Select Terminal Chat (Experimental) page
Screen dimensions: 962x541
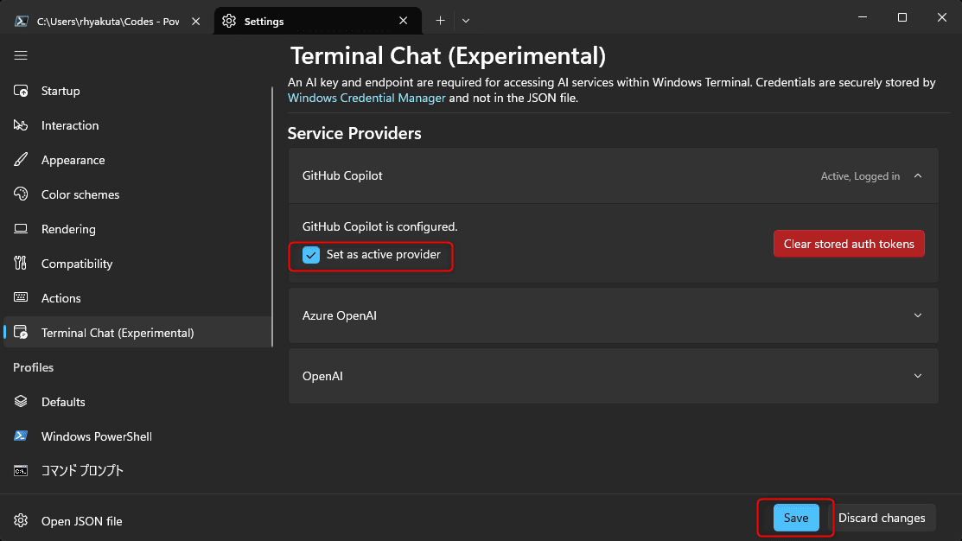pyautogui.click(x=137, y=333)
